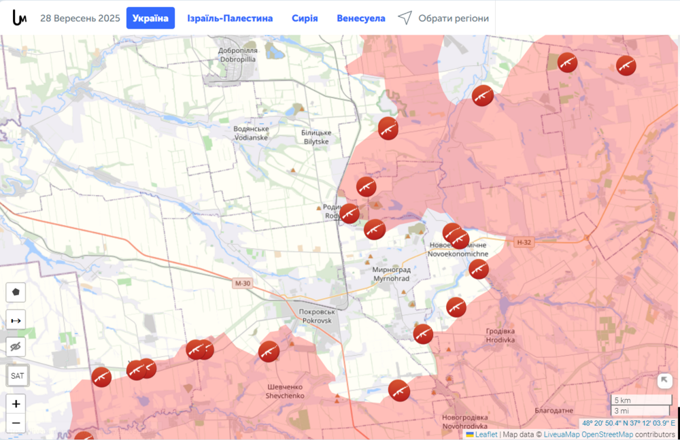Open the Leaflet attribution link
The image size is (680, 440).
coord(486,435)
